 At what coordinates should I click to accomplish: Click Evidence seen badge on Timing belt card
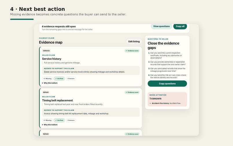pos(132,92)
